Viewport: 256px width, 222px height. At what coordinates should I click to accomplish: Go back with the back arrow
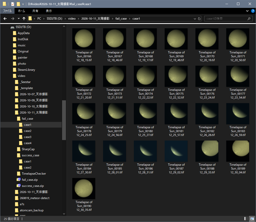click(5, 19)
